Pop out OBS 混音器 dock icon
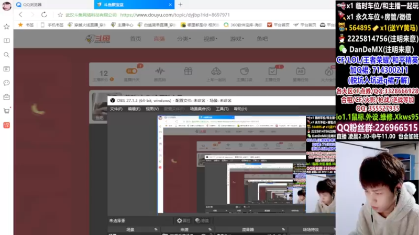 pyautogui.click(x=283, y=229)
